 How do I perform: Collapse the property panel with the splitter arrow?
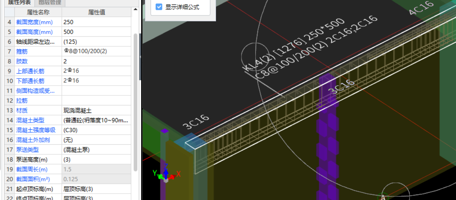[140, 57]
